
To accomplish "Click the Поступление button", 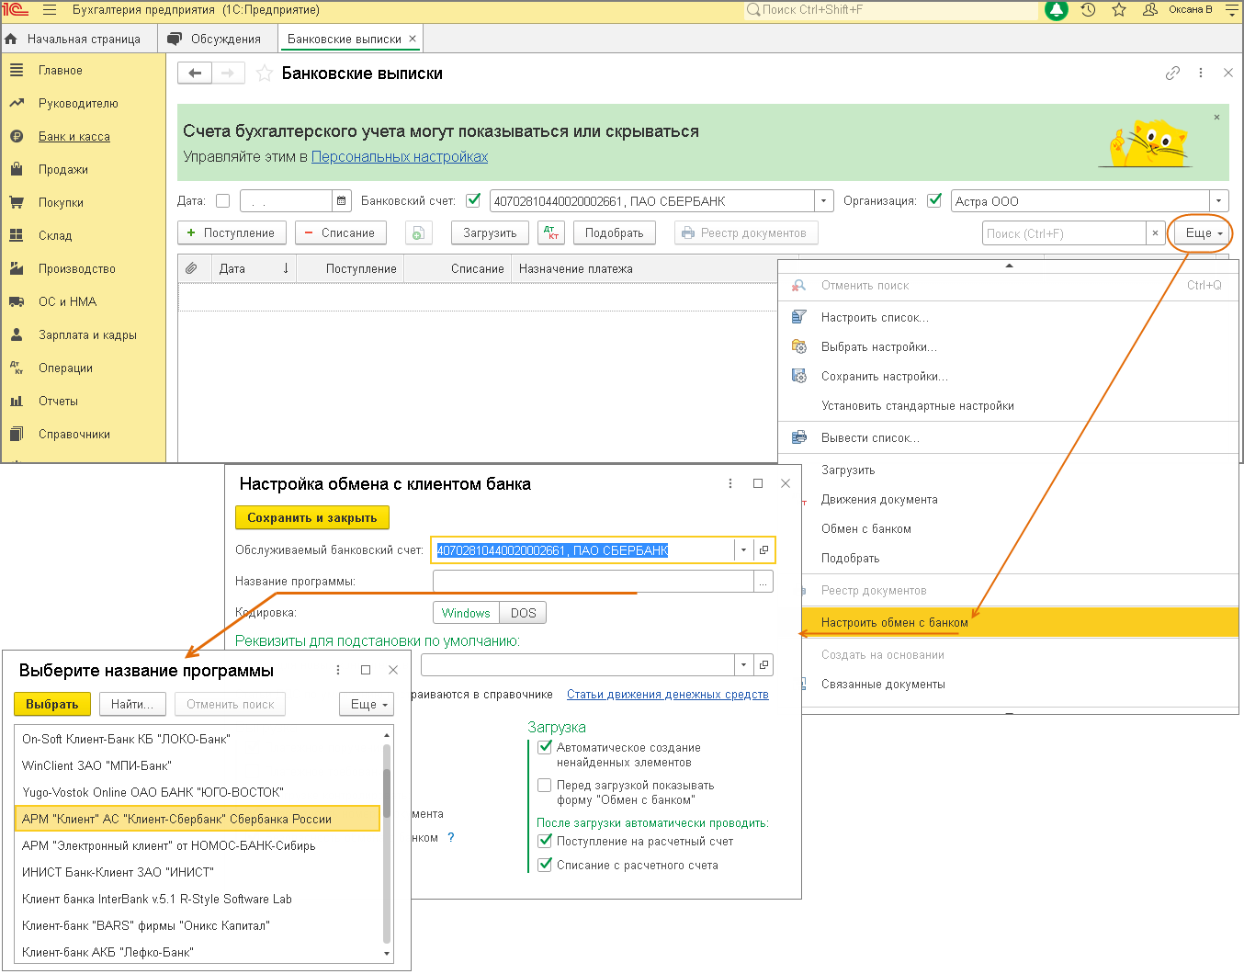I will pyautogui.click(x=232, y=233).
